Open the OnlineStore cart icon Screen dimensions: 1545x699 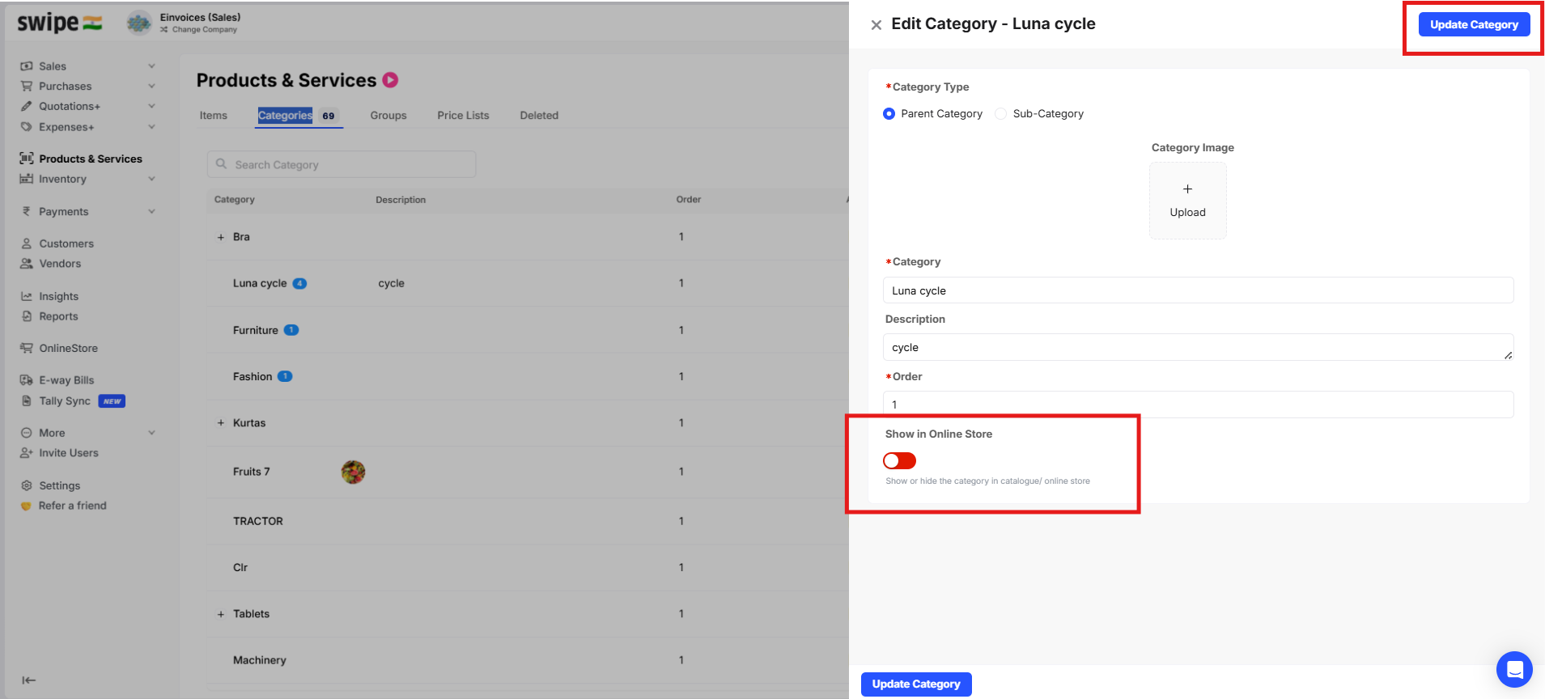(27, 348)
